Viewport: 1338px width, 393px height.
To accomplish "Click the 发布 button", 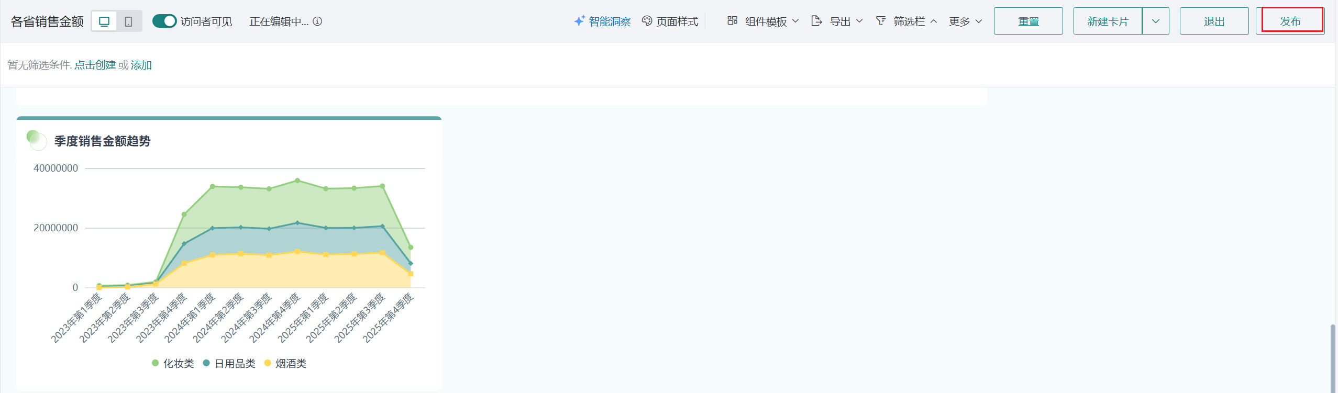I will coord(1290,21).
